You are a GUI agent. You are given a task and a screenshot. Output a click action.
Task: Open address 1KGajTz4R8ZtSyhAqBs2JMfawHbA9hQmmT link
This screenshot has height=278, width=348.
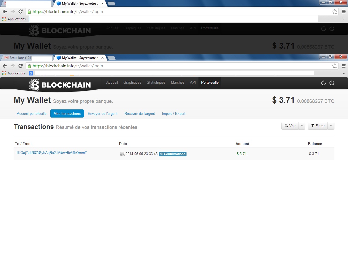(51, 153)
